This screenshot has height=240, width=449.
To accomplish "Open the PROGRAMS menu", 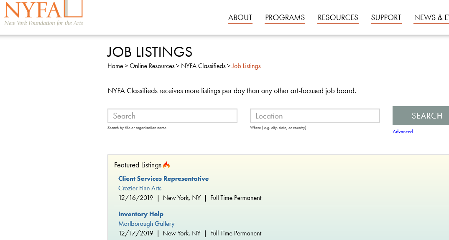I will coord(285,18).
